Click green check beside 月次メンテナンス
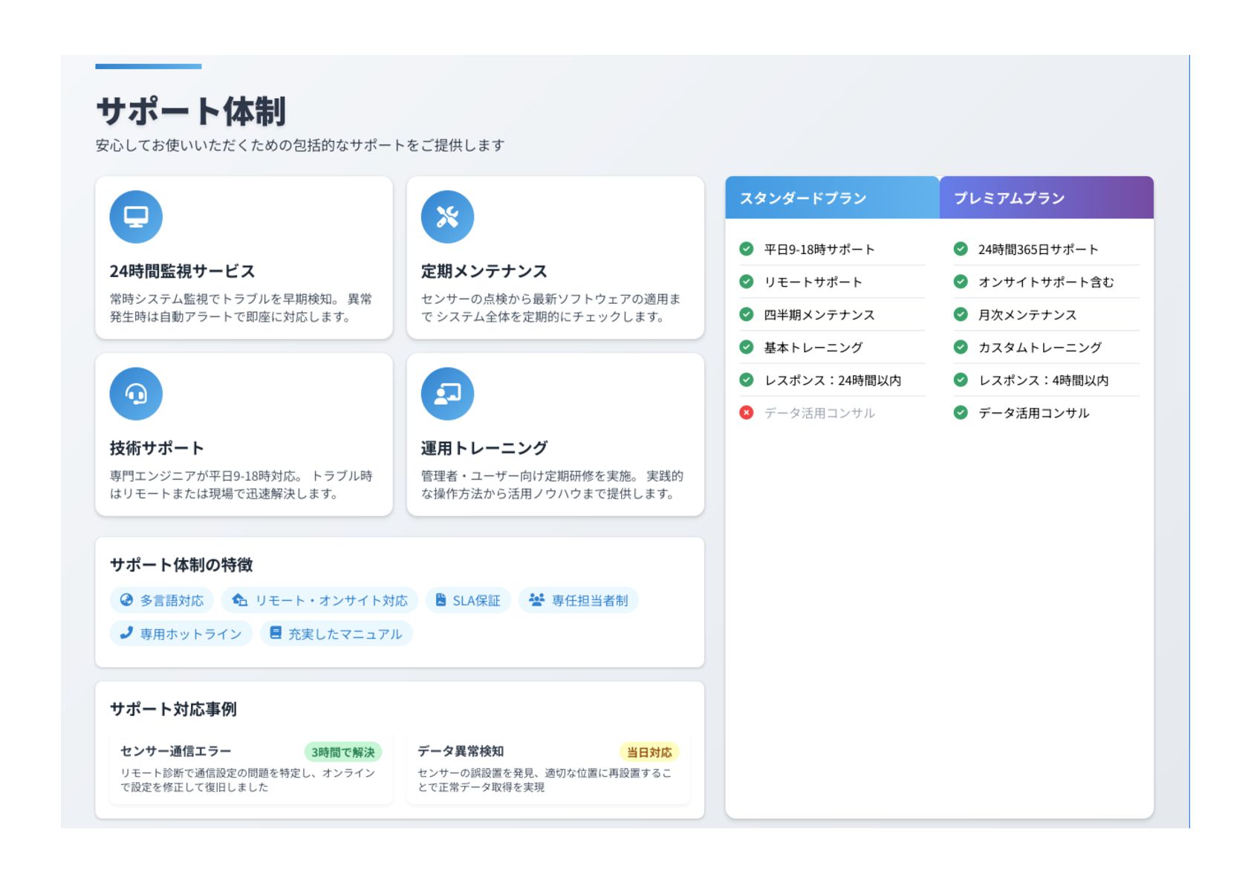Screen dimensions: 1251x884 click(x=961, y=314)
